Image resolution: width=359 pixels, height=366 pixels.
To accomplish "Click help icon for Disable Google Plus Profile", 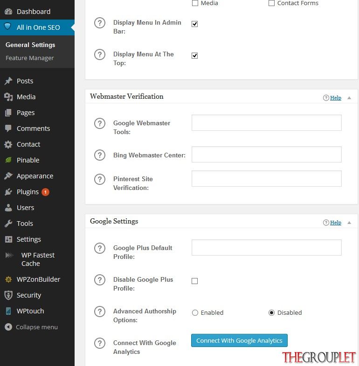I will [100, 280].
